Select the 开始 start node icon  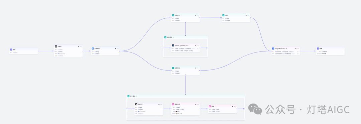pos(11,49)
